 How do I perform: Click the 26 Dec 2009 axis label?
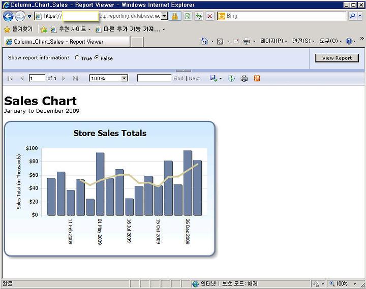(188, 232)
